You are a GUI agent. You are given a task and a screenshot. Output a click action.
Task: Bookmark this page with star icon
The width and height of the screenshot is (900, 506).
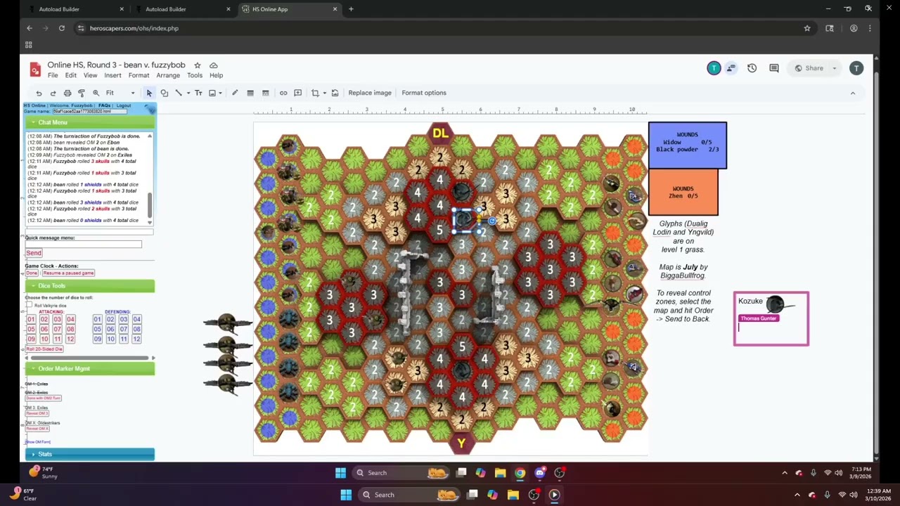[x=807, y=28]
